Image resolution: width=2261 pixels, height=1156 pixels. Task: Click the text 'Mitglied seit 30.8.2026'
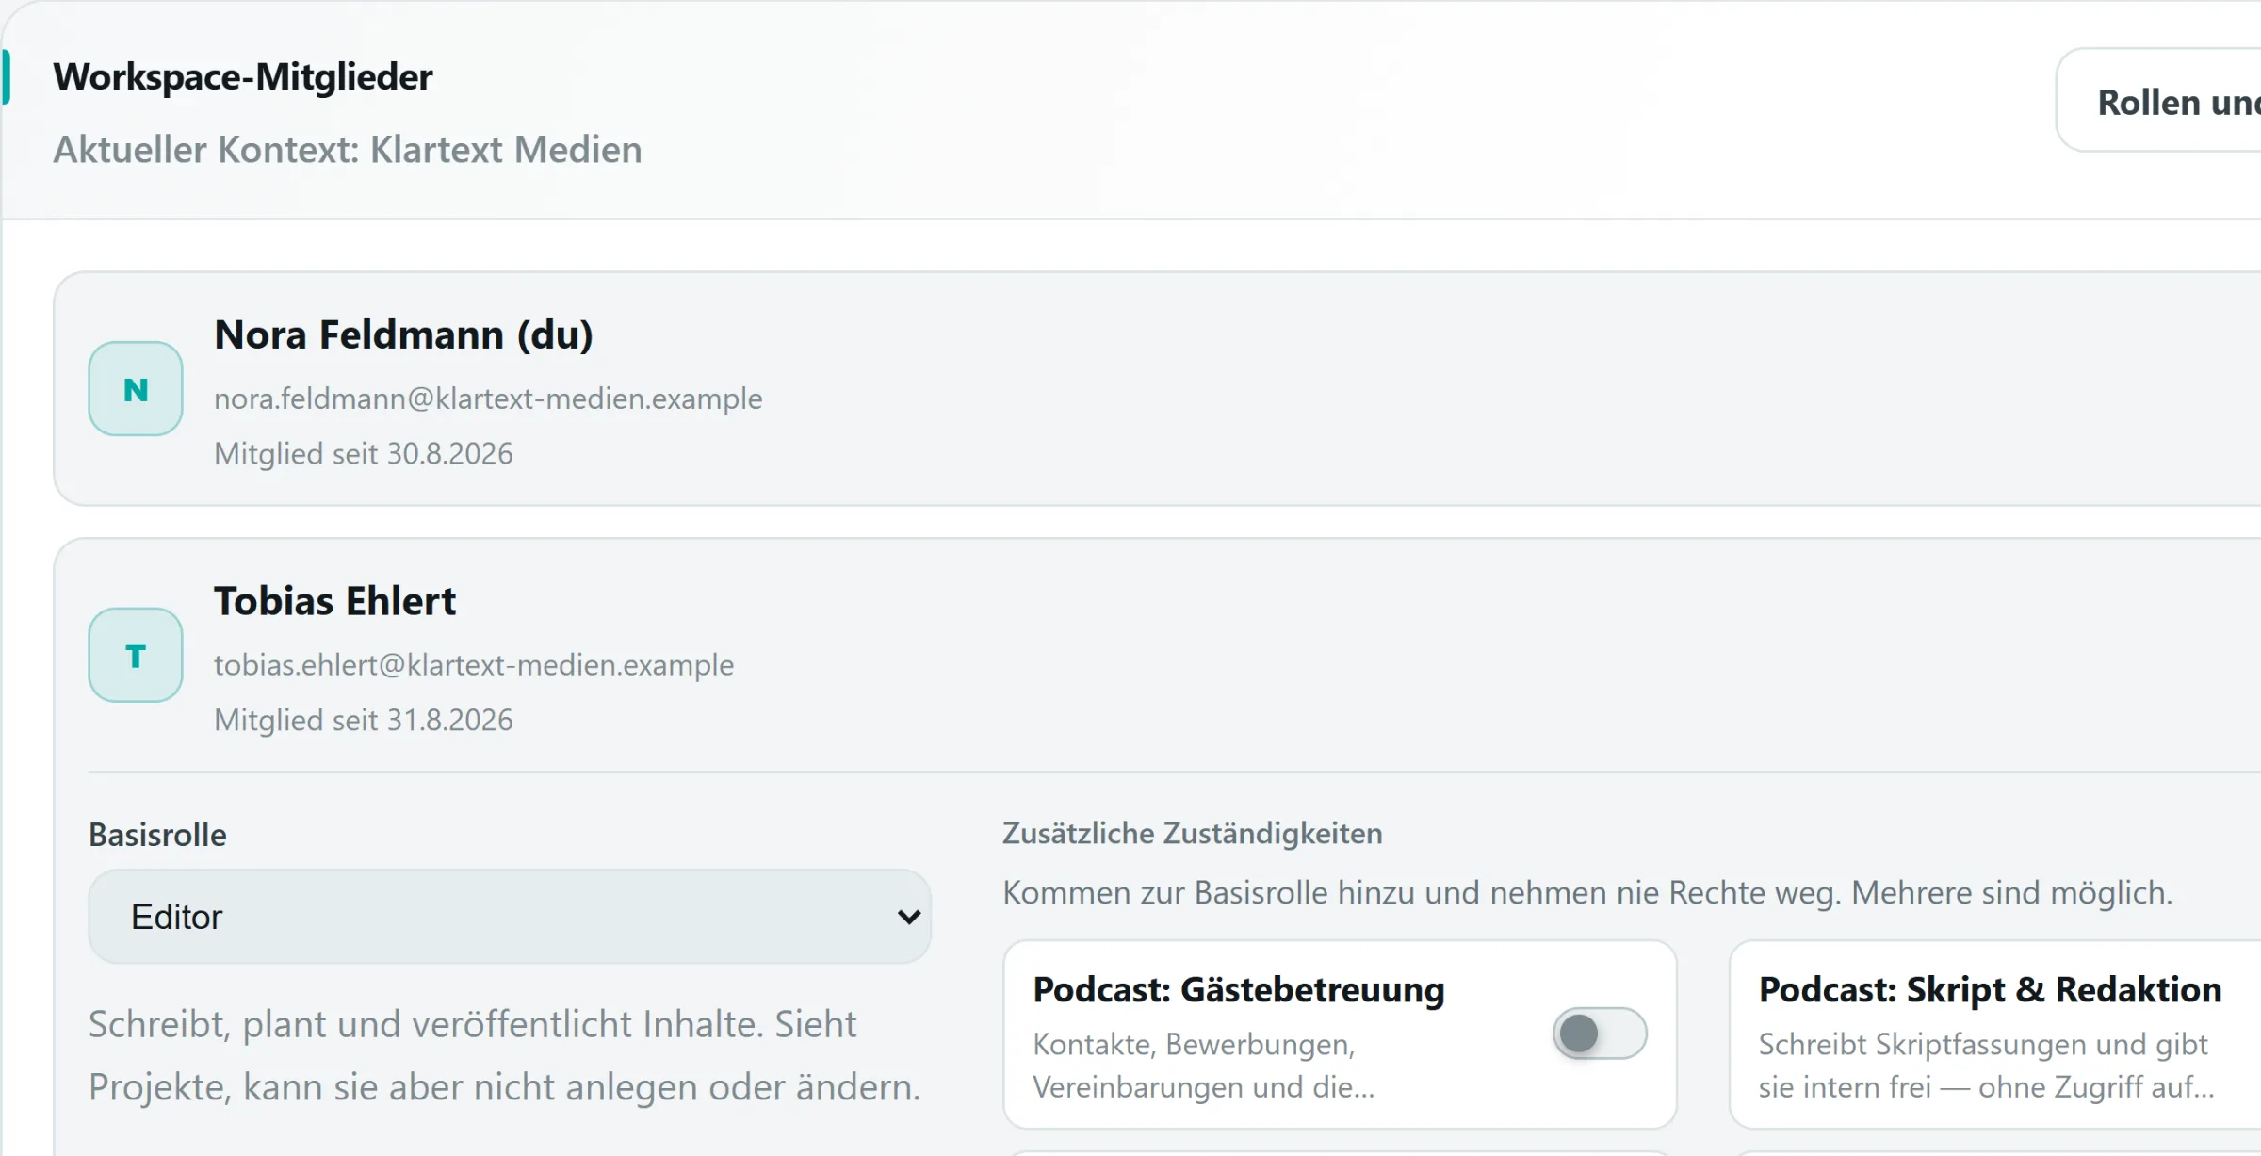364,453
